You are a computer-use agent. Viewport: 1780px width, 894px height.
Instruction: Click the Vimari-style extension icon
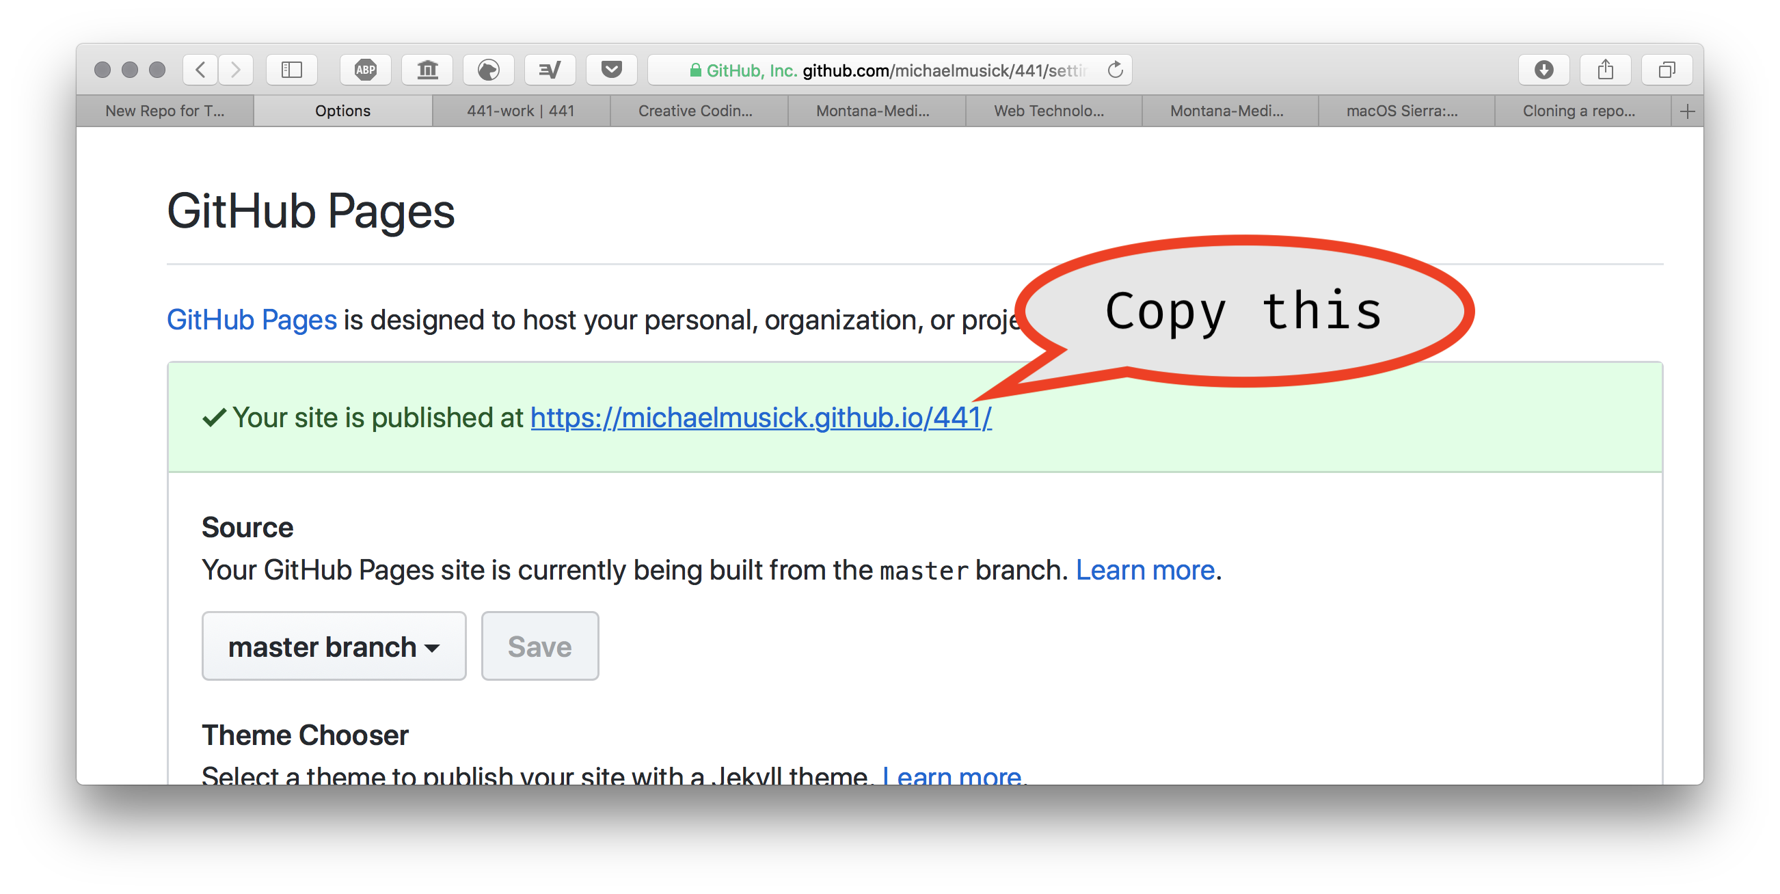pos(550,70)
